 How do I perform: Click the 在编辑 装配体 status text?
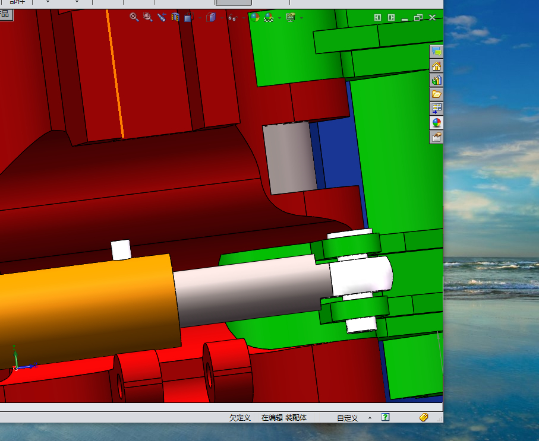(x=284, y=418)
